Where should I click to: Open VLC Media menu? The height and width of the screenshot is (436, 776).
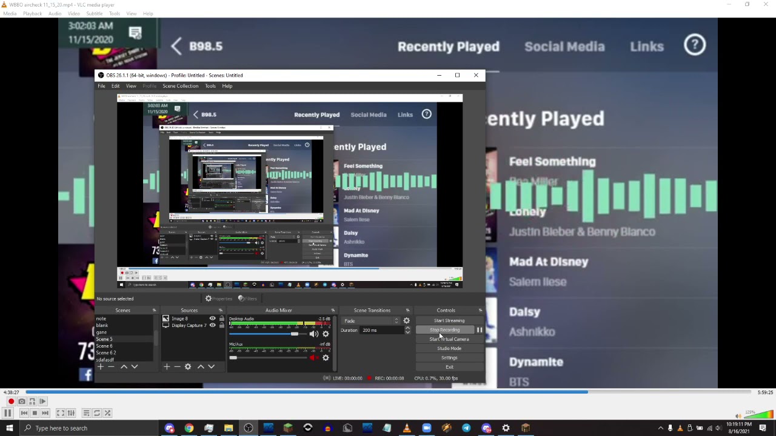pyautogui.click(x=10, y=13)
